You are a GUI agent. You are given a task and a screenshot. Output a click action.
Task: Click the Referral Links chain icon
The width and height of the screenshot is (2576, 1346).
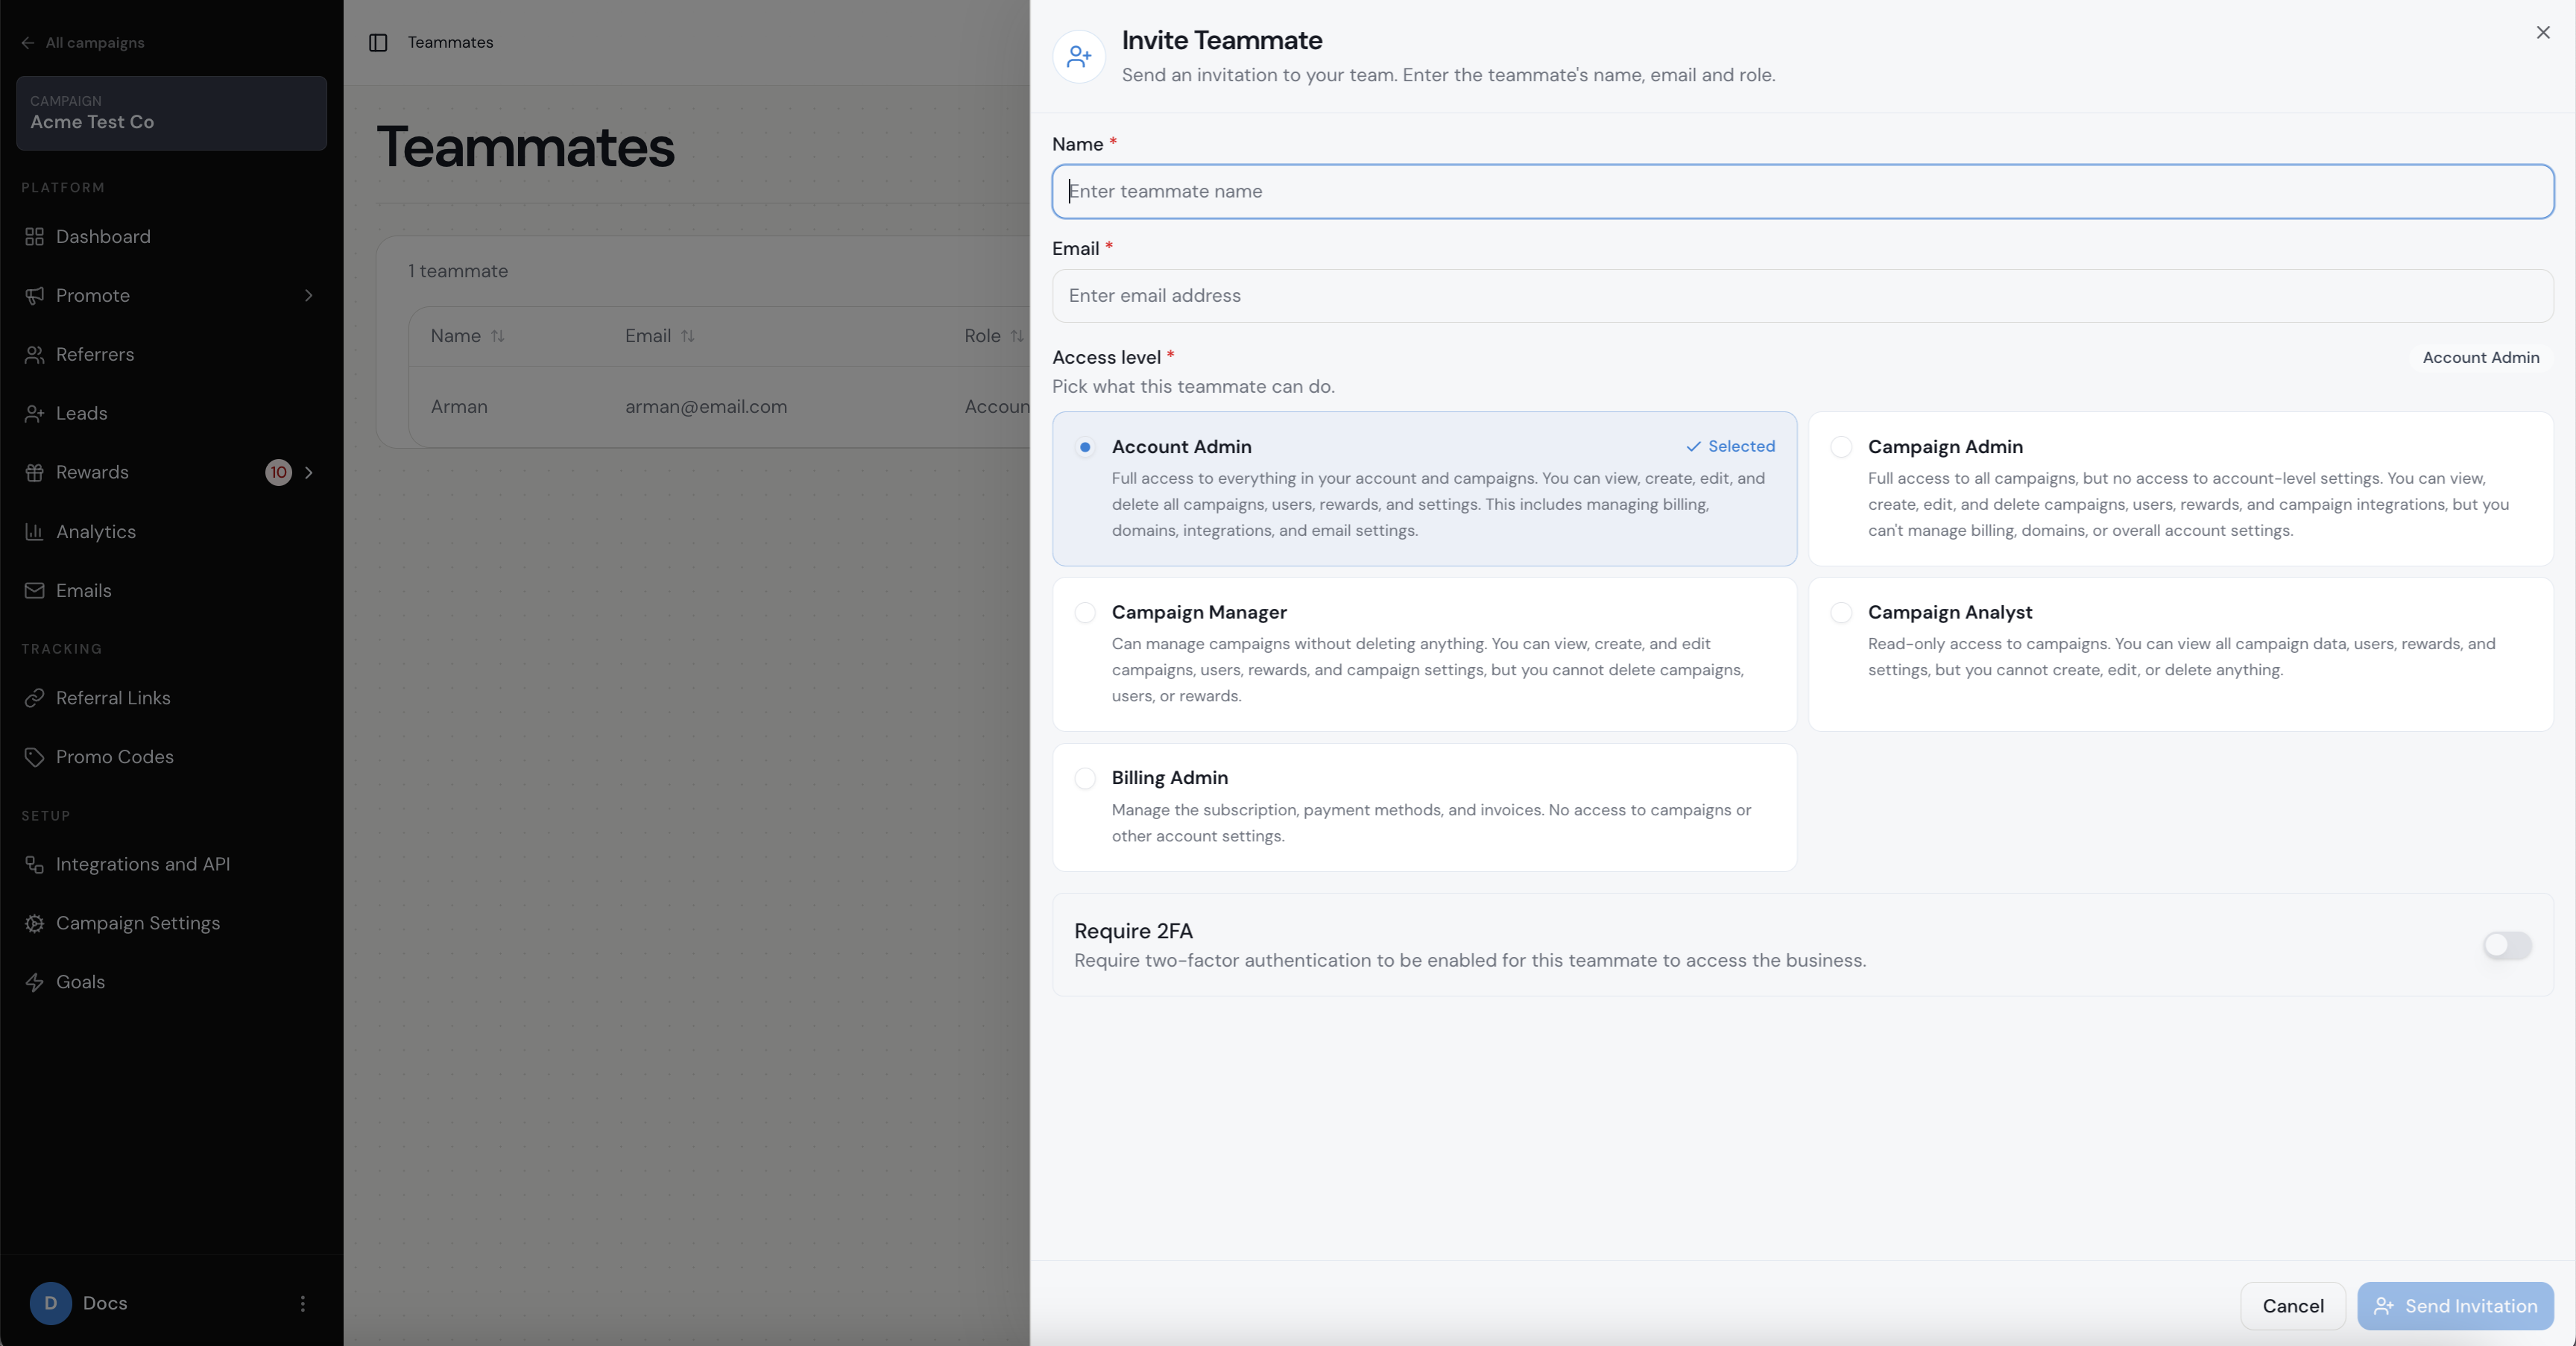(x=34, y=698)
